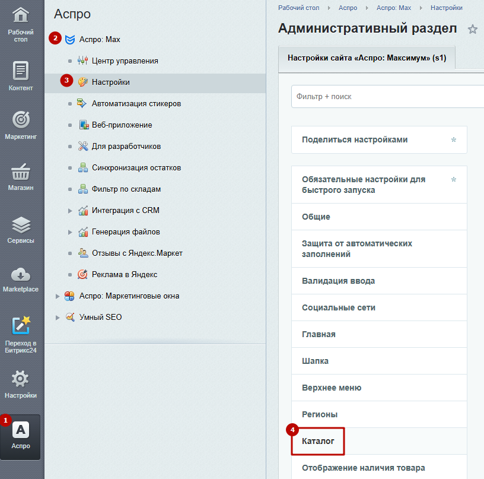This screenshot has width=484, height=479.
Task: Open Для разработчиков tree item
Action: pyautogui.click(x=126, y=146)
